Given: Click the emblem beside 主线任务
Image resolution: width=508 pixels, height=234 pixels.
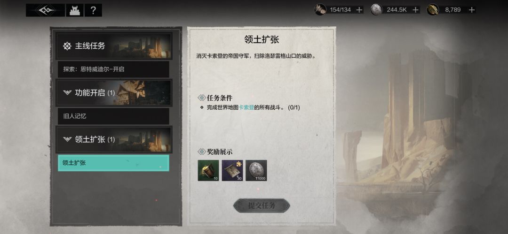Looking at the screenshot, I should (67, 46).
